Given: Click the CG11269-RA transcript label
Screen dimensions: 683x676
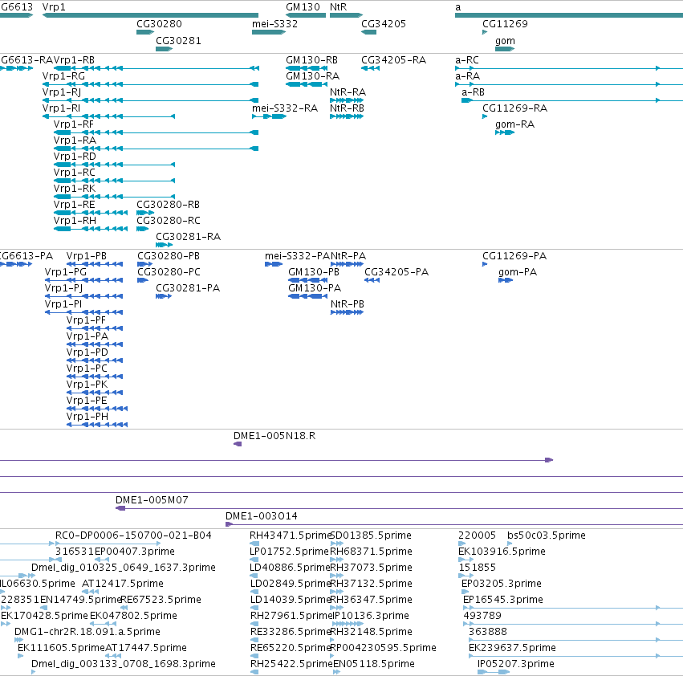Looking at the screenshot, I should pos(515,108).
